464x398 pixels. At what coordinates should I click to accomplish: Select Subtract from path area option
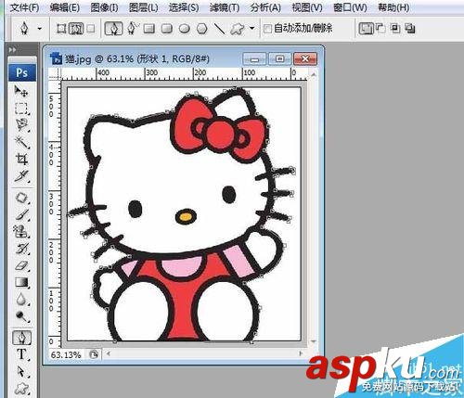(380, 29)
